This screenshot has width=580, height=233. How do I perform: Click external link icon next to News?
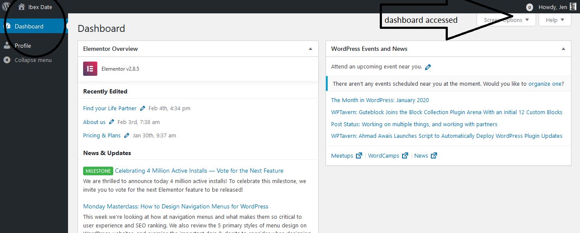click(434, 155)
